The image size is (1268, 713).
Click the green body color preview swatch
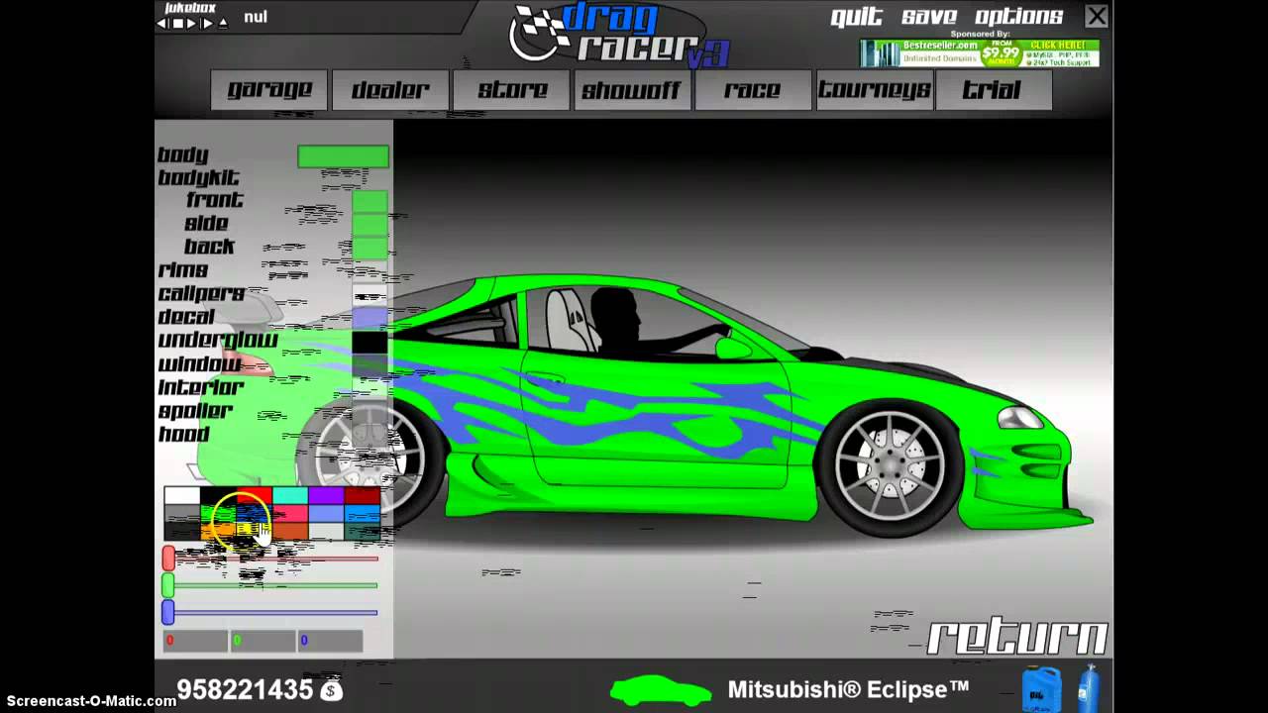click(x=343, y=155)
